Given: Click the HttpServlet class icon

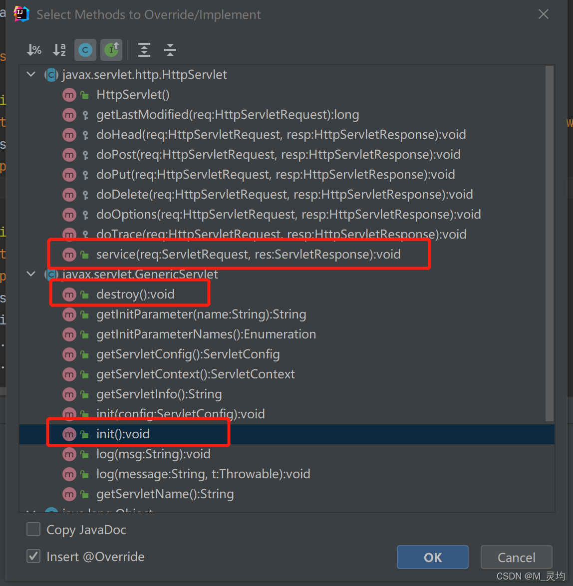Looking at the screenshot, I should (51, 75).
